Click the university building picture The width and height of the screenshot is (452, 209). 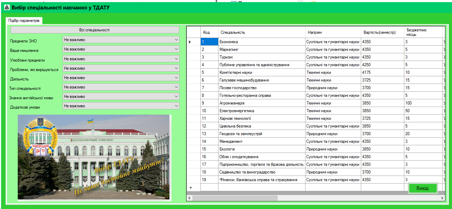click(x=94, y=157)
